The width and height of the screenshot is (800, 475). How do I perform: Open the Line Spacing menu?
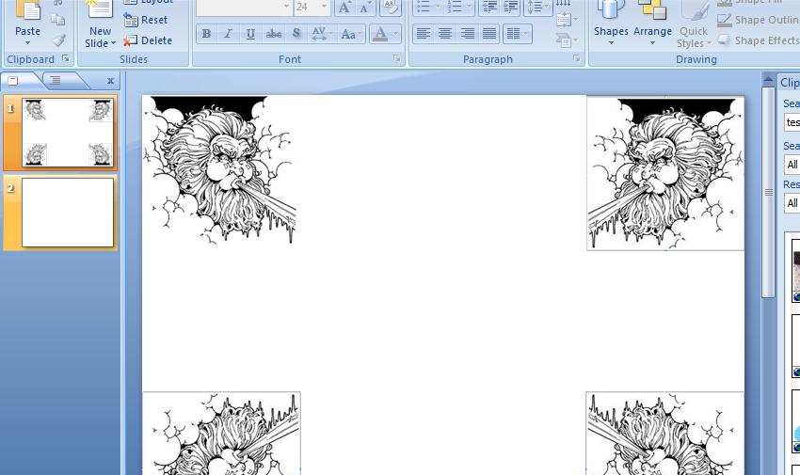pos(536,8)
